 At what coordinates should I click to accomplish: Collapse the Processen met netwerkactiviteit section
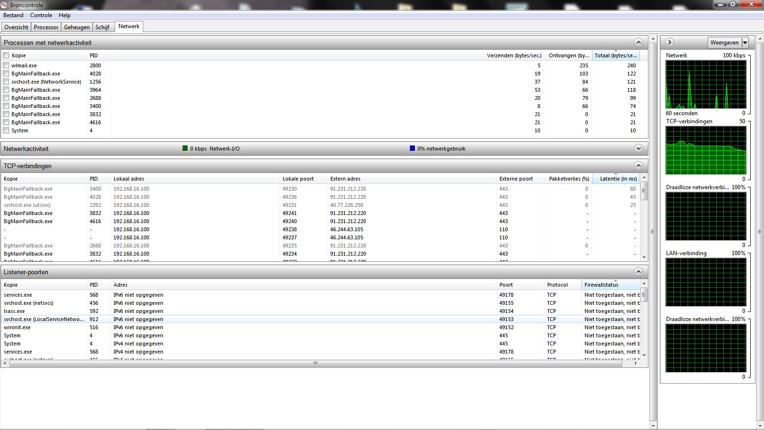pos(638,42)
